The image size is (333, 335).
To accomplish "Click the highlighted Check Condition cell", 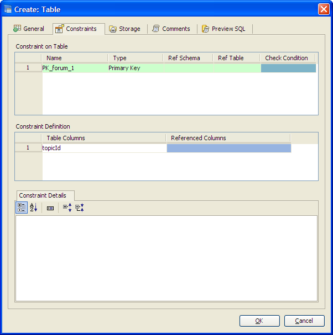I will [x=288, y=68].
